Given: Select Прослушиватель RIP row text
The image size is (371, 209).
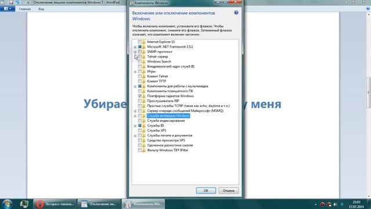Looking at the screenshot, I should point(163,101).
